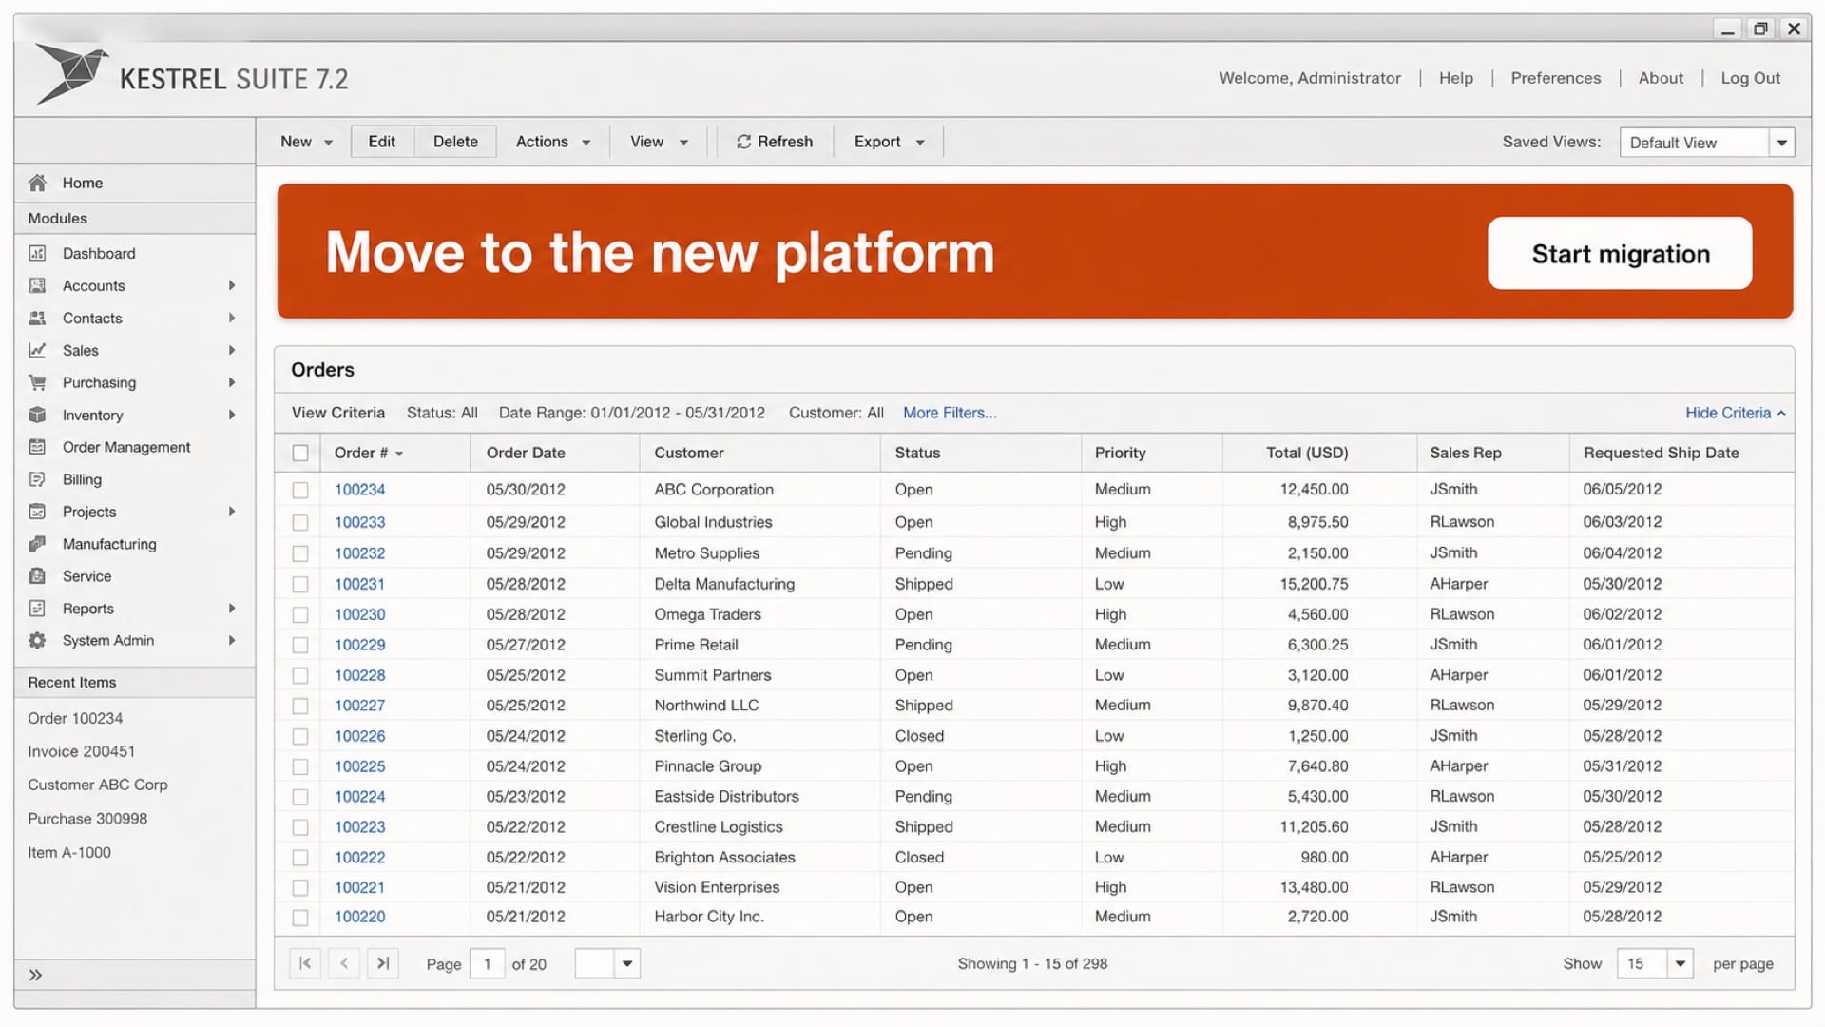Click the Projects module icon
Image resolution: width=1825 pixels, height=1027 pixels.
coord(37,512)
